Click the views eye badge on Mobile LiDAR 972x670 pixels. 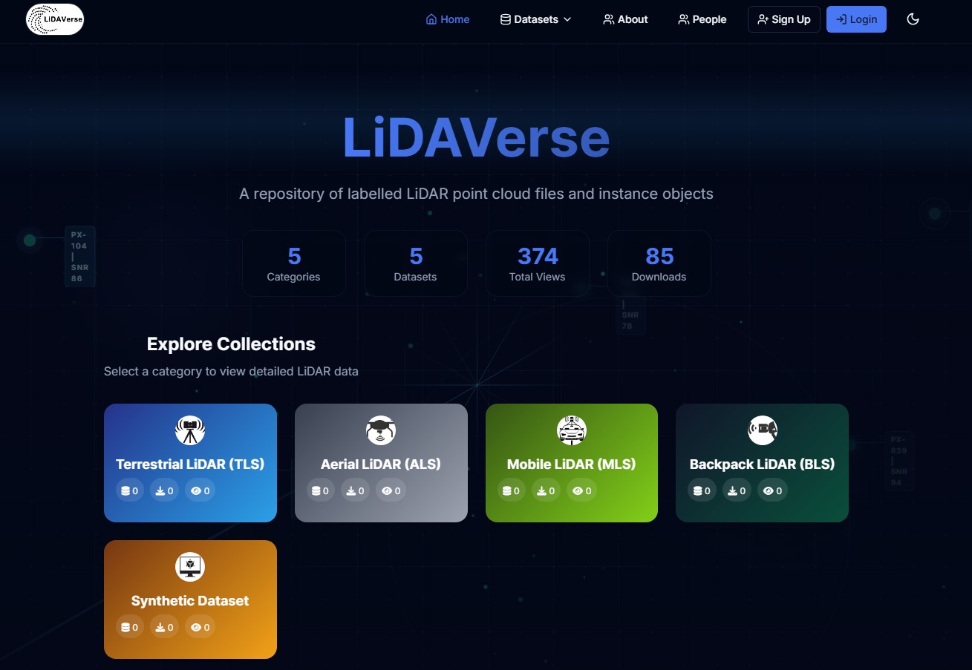(582, 490)
